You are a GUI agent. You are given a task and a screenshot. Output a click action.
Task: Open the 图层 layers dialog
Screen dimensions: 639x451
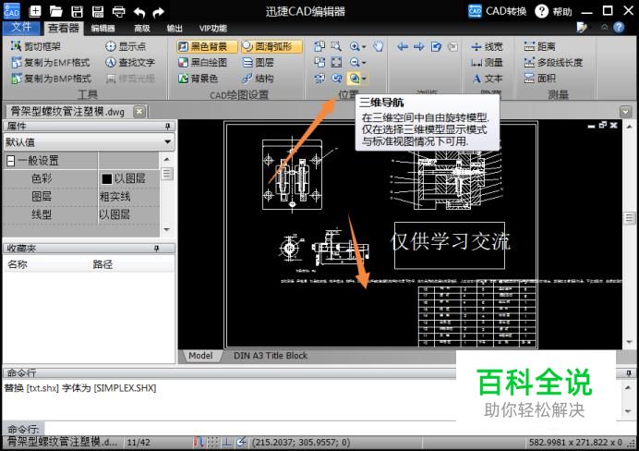pos(259,63)
